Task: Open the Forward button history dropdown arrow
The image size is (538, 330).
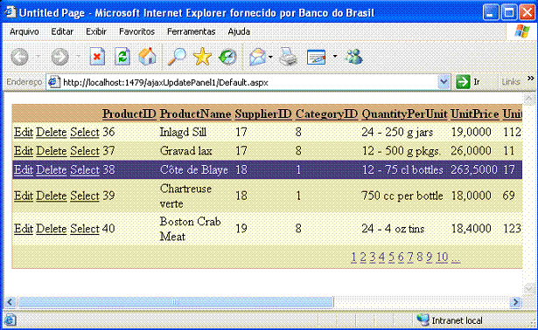Action: tap(79, 57)
